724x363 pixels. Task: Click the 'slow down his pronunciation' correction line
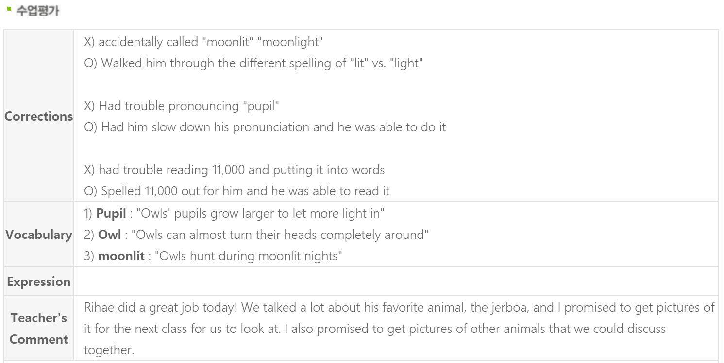[x=265, y=127]
